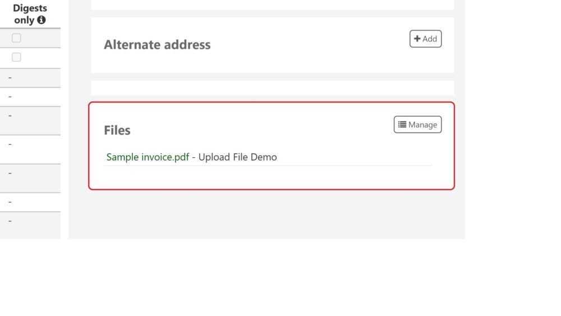Click the gray area beneath the Files panel
561x316 pixels.
pos(266,214)
